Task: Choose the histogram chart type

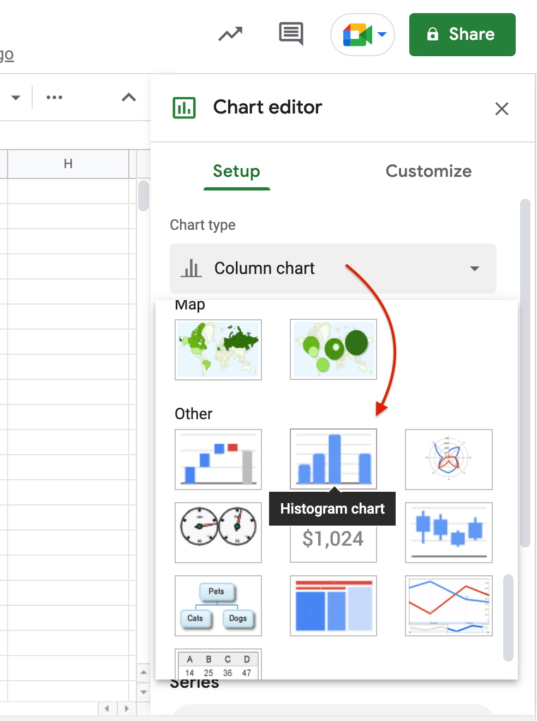Action: pyautogui.click(x=333, y=459)
